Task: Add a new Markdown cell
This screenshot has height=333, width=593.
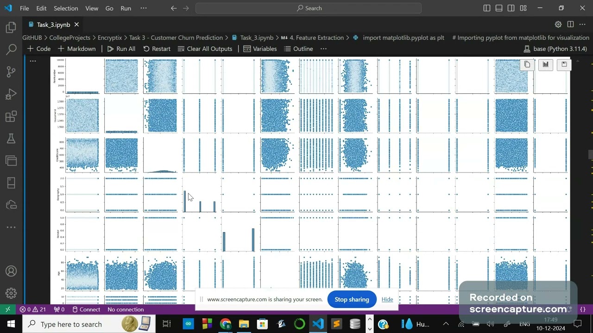Action: [x=76, y=49]
